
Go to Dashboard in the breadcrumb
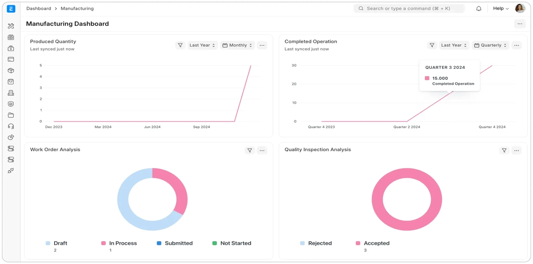pyautogui.click(x=38, y=8)
